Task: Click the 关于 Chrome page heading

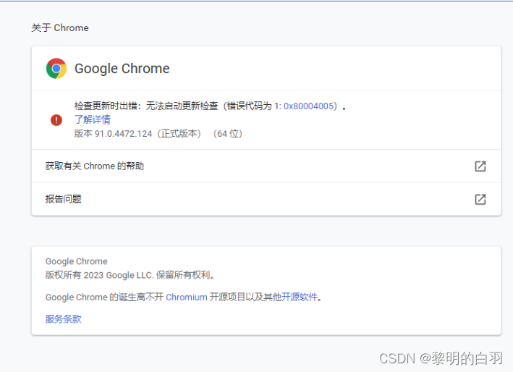Action: [60, 28]
